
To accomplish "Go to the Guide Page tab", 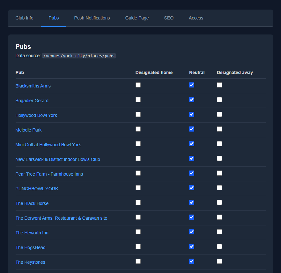I will [x=137, y=18].
